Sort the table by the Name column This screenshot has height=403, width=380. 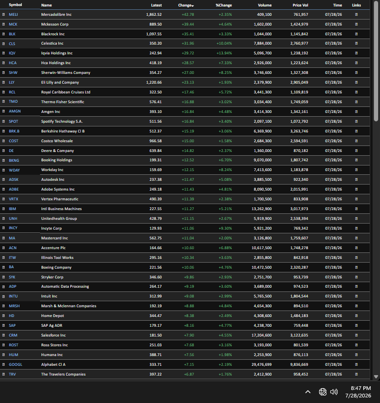pyautogui.click(x=47, y=5)
